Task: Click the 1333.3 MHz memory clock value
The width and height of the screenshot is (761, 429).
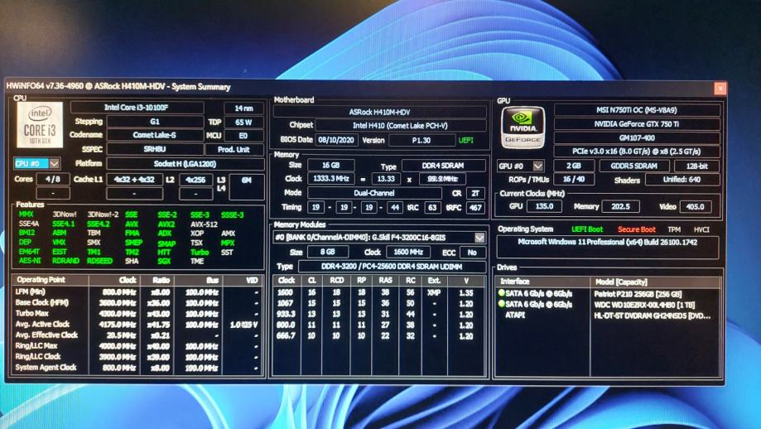Action: [331, 179]
